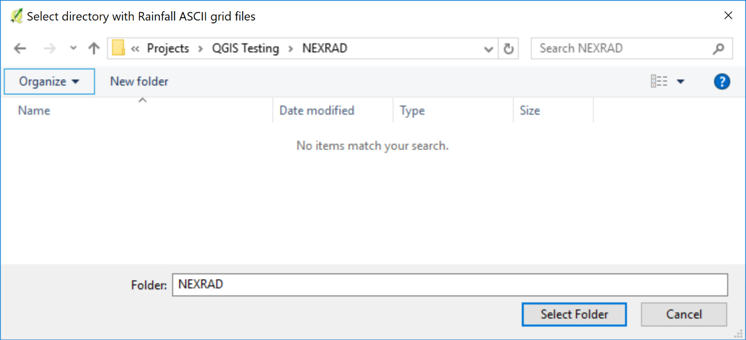Sort by the Date modified column
The image size is (746, 340).
(317, 110)
